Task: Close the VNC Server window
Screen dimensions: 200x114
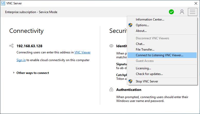Action: [196, 3]
